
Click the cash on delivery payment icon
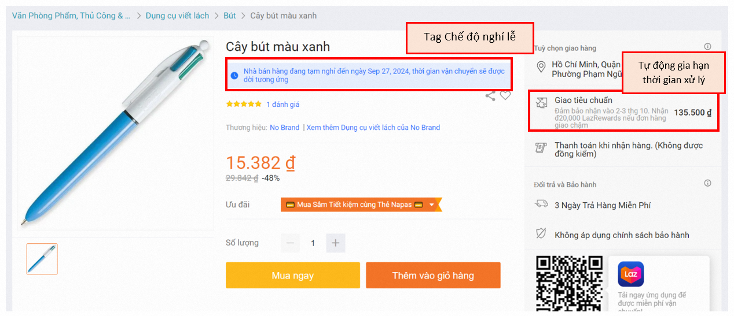coord(541,148)
